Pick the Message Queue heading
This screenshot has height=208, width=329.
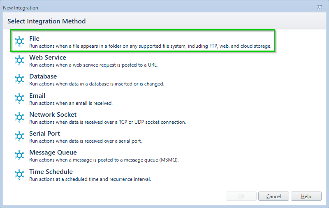point(53,153)
